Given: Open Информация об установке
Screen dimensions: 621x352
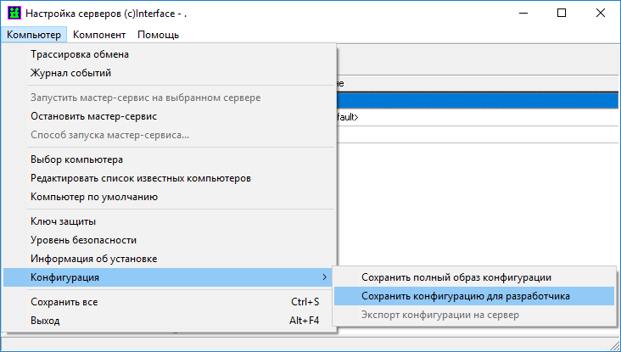Looking at the screenshot, I should pos(93,259).
